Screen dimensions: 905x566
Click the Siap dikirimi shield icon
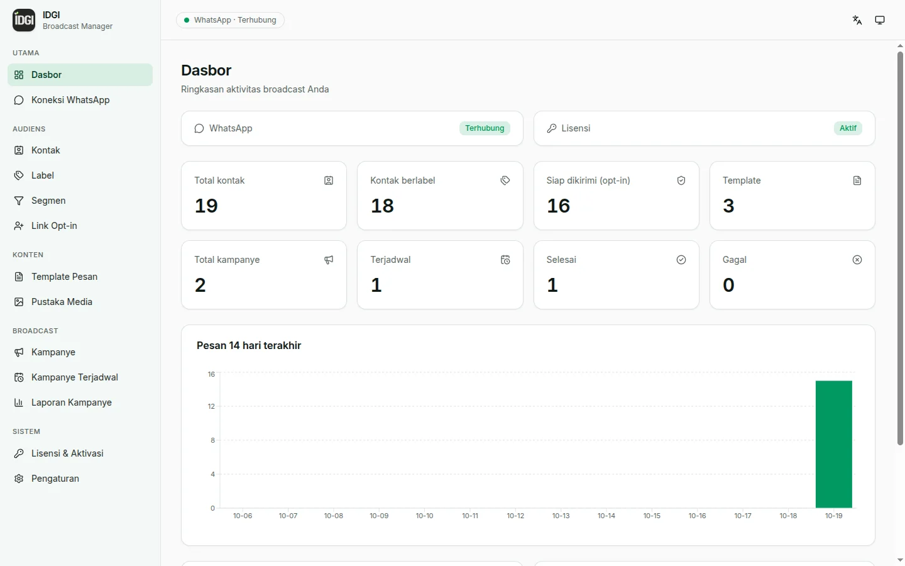click(x=681, y=180)
